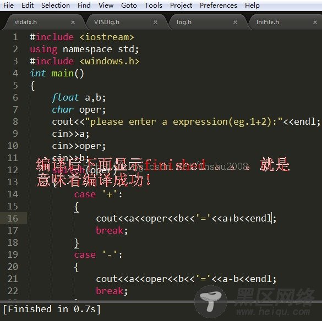Viewport: 322px width, 321px height.
Task: Click the opening brace on line 20
Action: pos(77,267)
